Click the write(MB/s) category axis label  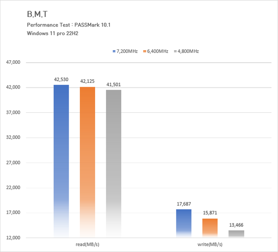point(210,245)
